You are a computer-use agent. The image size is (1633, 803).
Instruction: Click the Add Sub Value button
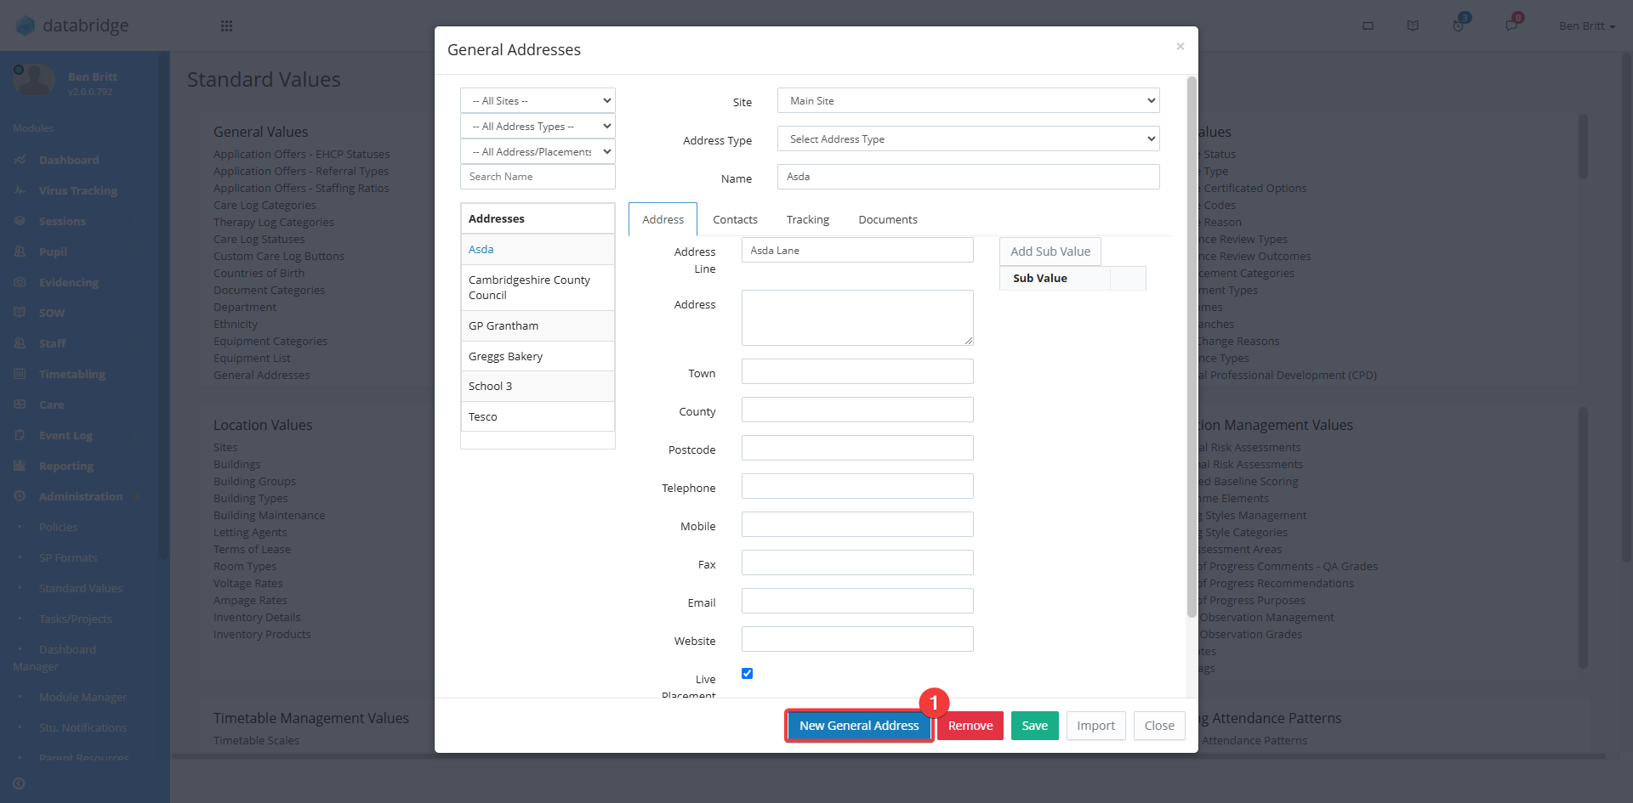click(1050, 252)
